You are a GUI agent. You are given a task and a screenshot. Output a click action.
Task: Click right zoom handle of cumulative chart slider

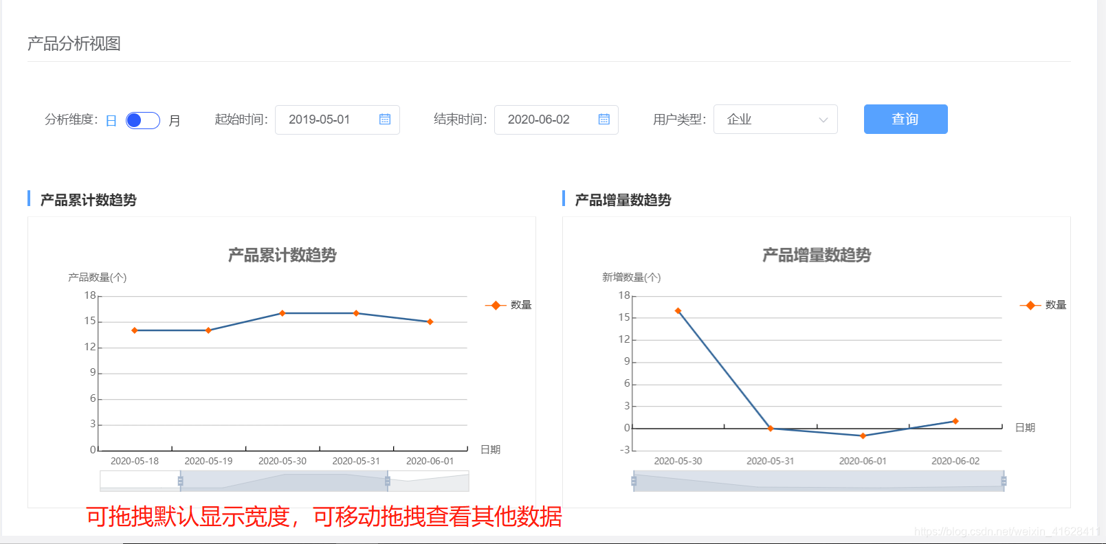388,481
